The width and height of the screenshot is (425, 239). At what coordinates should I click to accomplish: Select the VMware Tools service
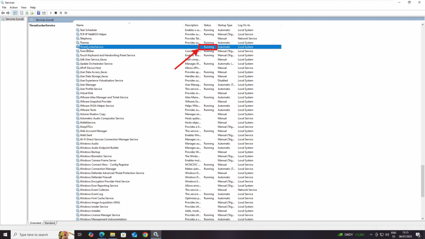click(x=88, y=110)
